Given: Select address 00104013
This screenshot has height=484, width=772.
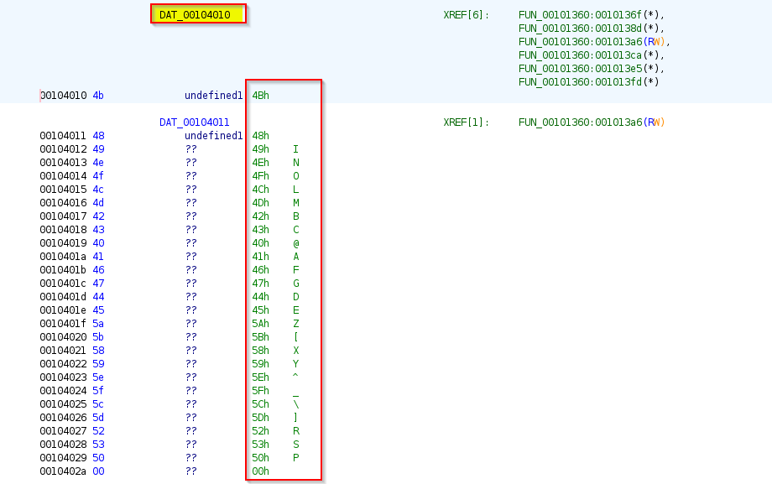Looking at the screenshot, I should click(63, 163).
